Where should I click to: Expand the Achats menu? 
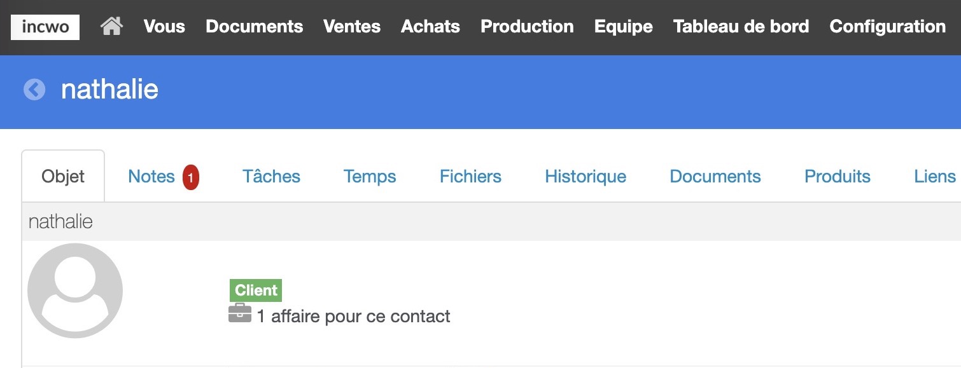(430, 27)
